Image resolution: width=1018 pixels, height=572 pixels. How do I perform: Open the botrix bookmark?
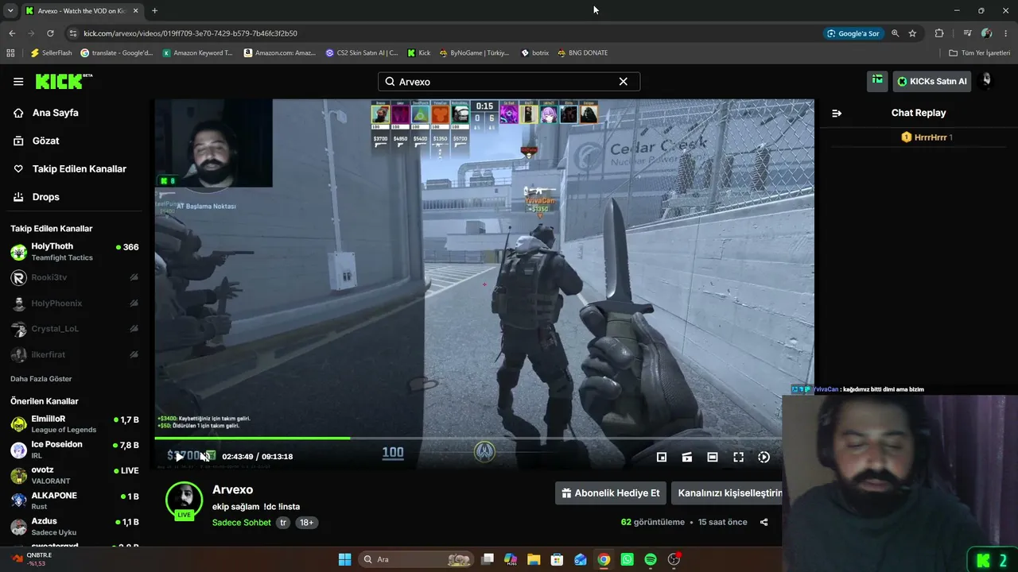(534, 53)
